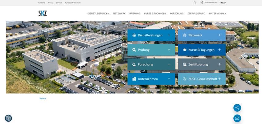Click the Forschung tile label

pos(145,64)
